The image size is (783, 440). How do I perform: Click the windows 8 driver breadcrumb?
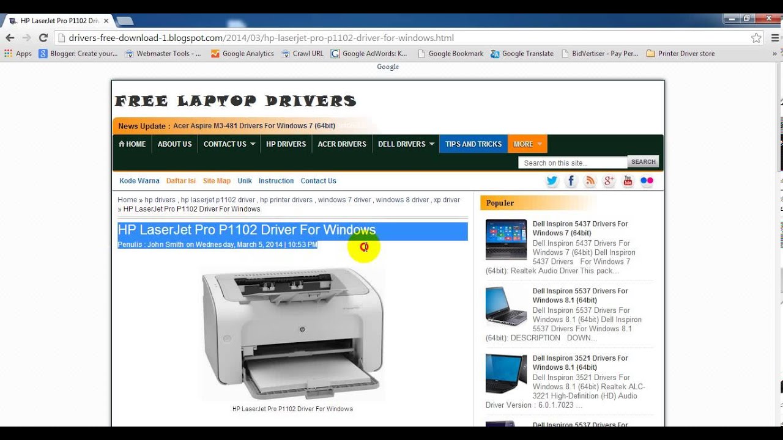[403, 200]
